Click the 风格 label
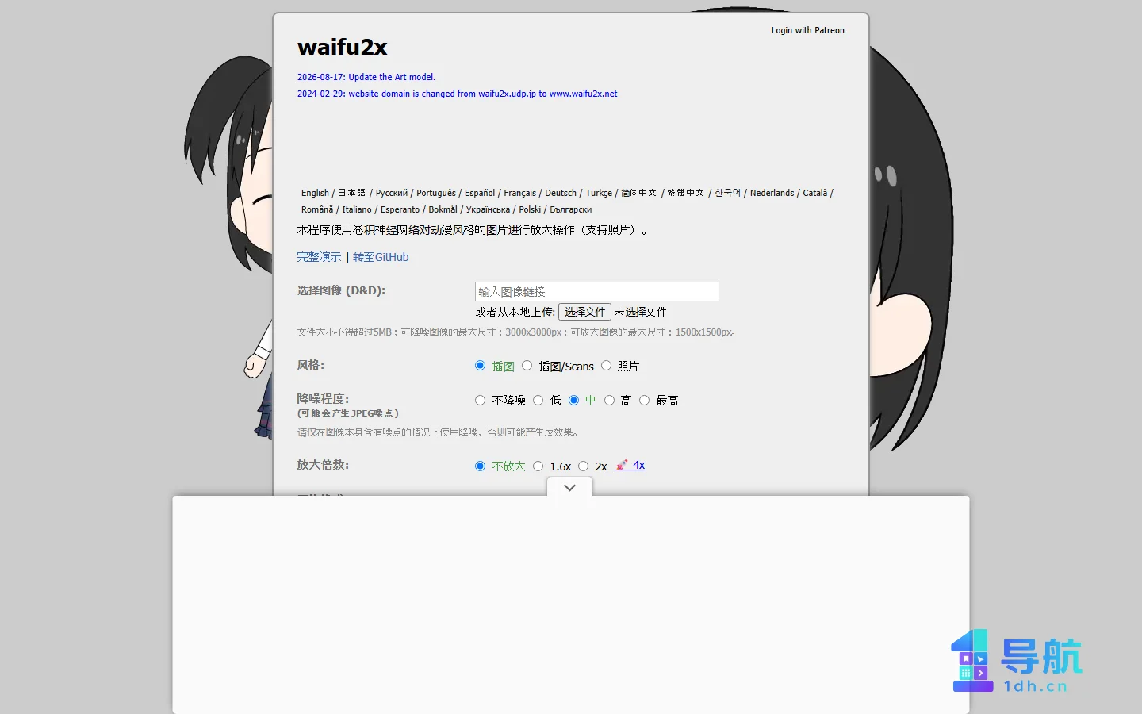Image resolution: width=1142 pixels, height=714 pixels. pyautogui.click(x=310, y=365)
